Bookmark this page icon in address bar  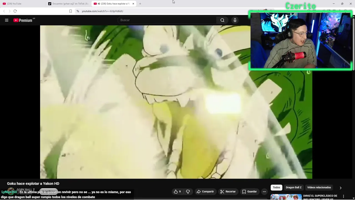(70, 11)
